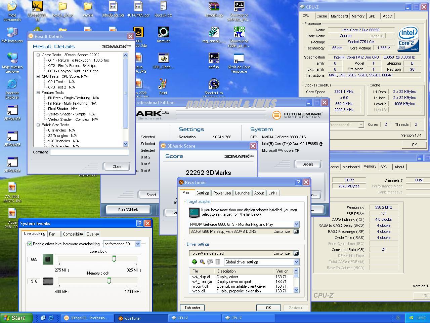Open the Windows Start button

16,318
